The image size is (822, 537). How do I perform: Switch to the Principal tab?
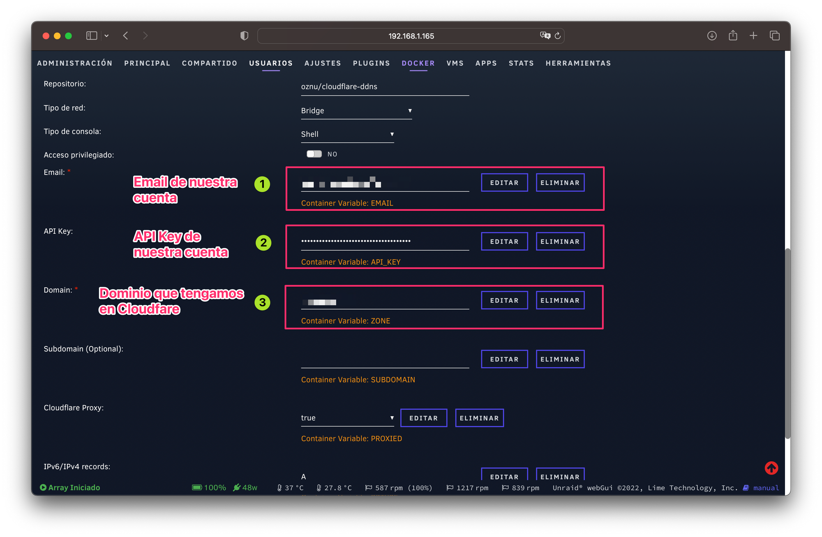tap(147, 63)
